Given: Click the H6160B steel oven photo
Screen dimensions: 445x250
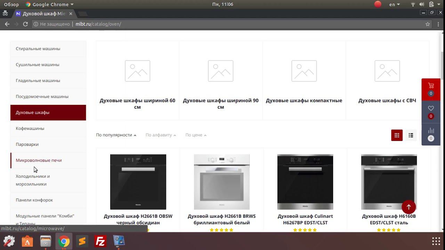Looking at the screenshot, I should click(x=389, y=182).
